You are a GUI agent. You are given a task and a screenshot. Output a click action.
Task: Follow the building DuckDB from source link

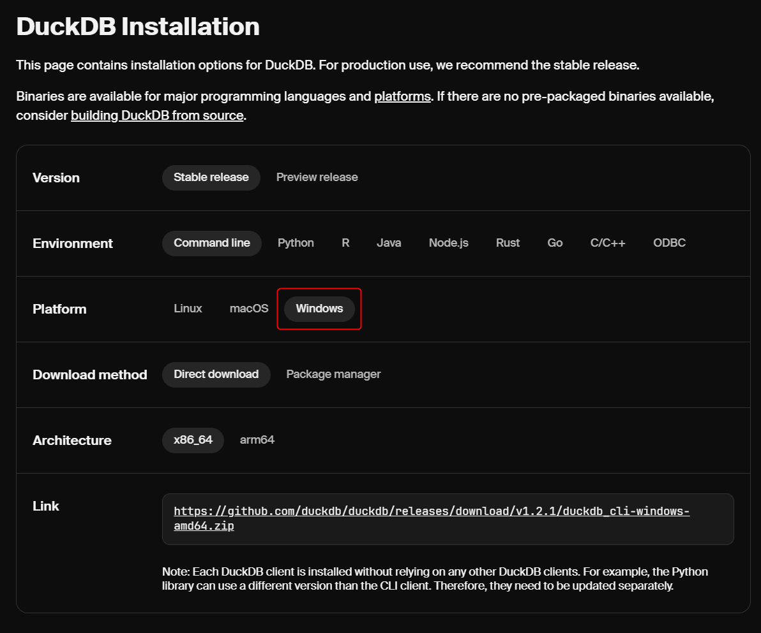click(157, 115)
